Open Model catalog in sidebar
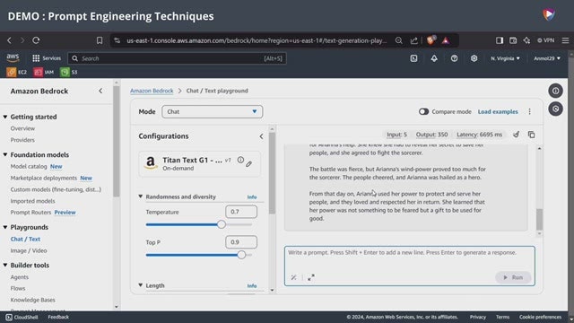The height and width of the screenshot is (323, 574). [x=29, y=166]
